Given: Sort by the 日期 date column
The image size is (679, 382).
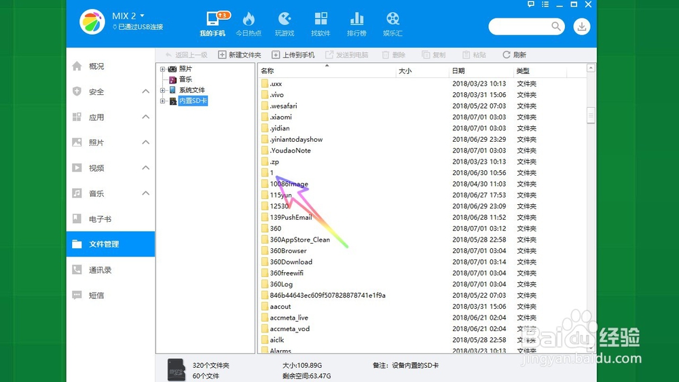Looking at the screenshot, I should coord(481,71).
